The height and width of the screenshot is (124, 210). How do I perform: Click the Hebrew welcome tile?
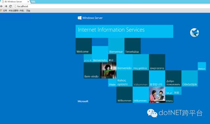(157, 62)
